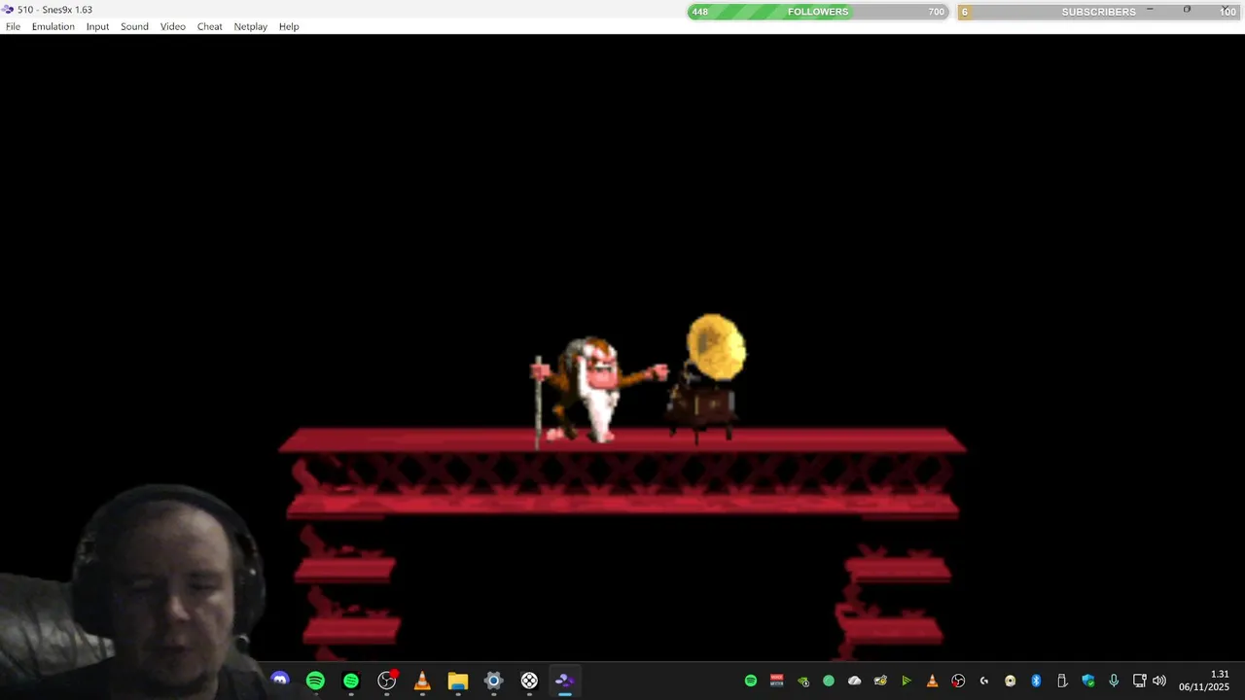1245x700 pixels.
Task: Open the Emulation menu
Action: (53, 26)
